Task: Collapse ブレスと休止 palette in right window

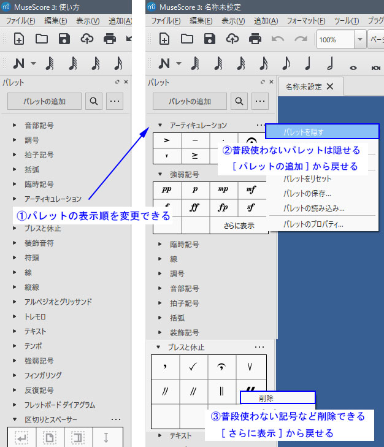Action: (x=158, y=347)
